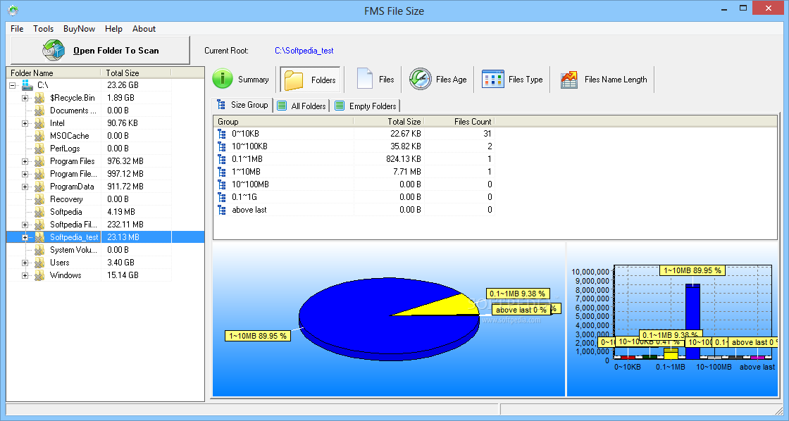Open the Files Name Length view
Viewport: 789px width, 421px height.
(603, 80)
